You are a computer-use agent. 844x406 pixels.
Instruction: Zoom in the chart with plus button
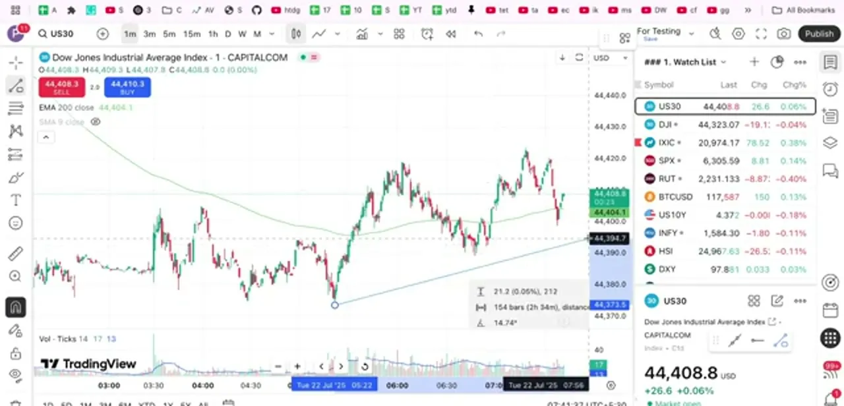(x=297, y=366)
